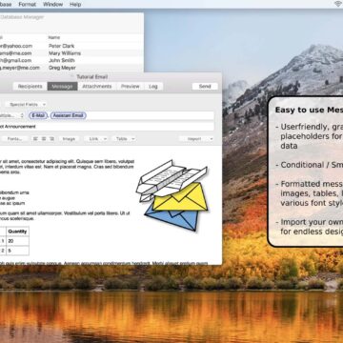Screen dimensions: 343x343
Task: Click the greg.meyer@me.com email cell
Action: pyautogui.click(x=20, y=68)
